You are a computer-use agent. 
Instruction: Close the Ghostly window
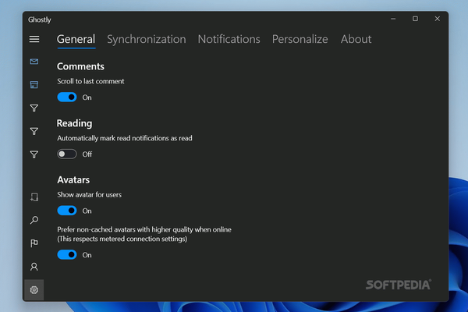tap(438, 19)
